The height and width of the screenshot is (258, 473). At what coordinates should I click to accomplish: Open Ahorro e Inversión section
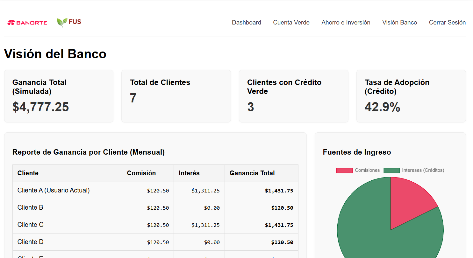pyautogui.click(x=346, y=23)
